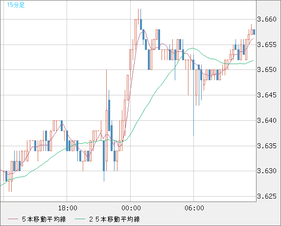Screen dimensions: 281x226
Task: Select the 3.645 price axis label
Action: [267, 95]
